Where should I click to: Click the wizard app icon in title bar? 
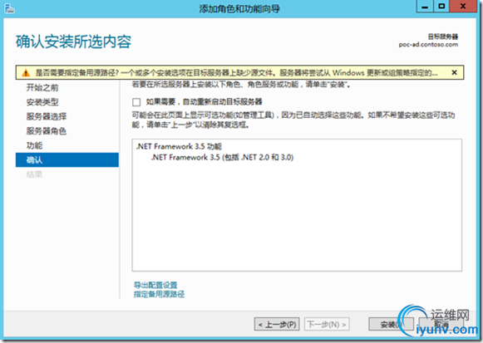point(9,8)
